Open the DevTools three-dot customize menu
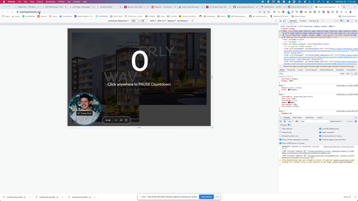358x201 pixels. [x=352, y=21]
